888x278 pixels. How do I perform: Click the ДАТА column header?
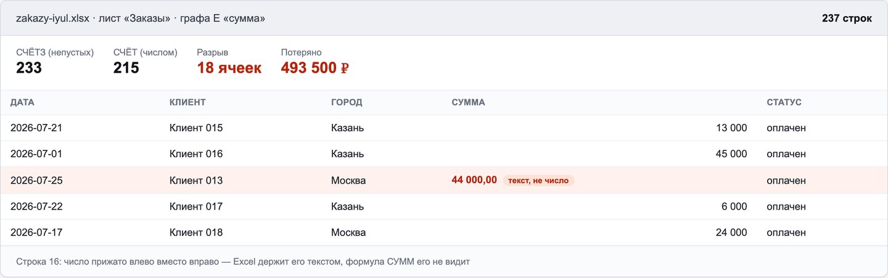(x=22, y=102)
